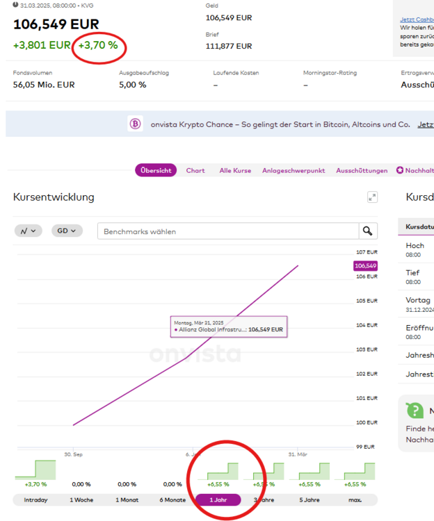The image size is (434, 521).
Task: Select the max. time range
Action: (x=355, y=499)
